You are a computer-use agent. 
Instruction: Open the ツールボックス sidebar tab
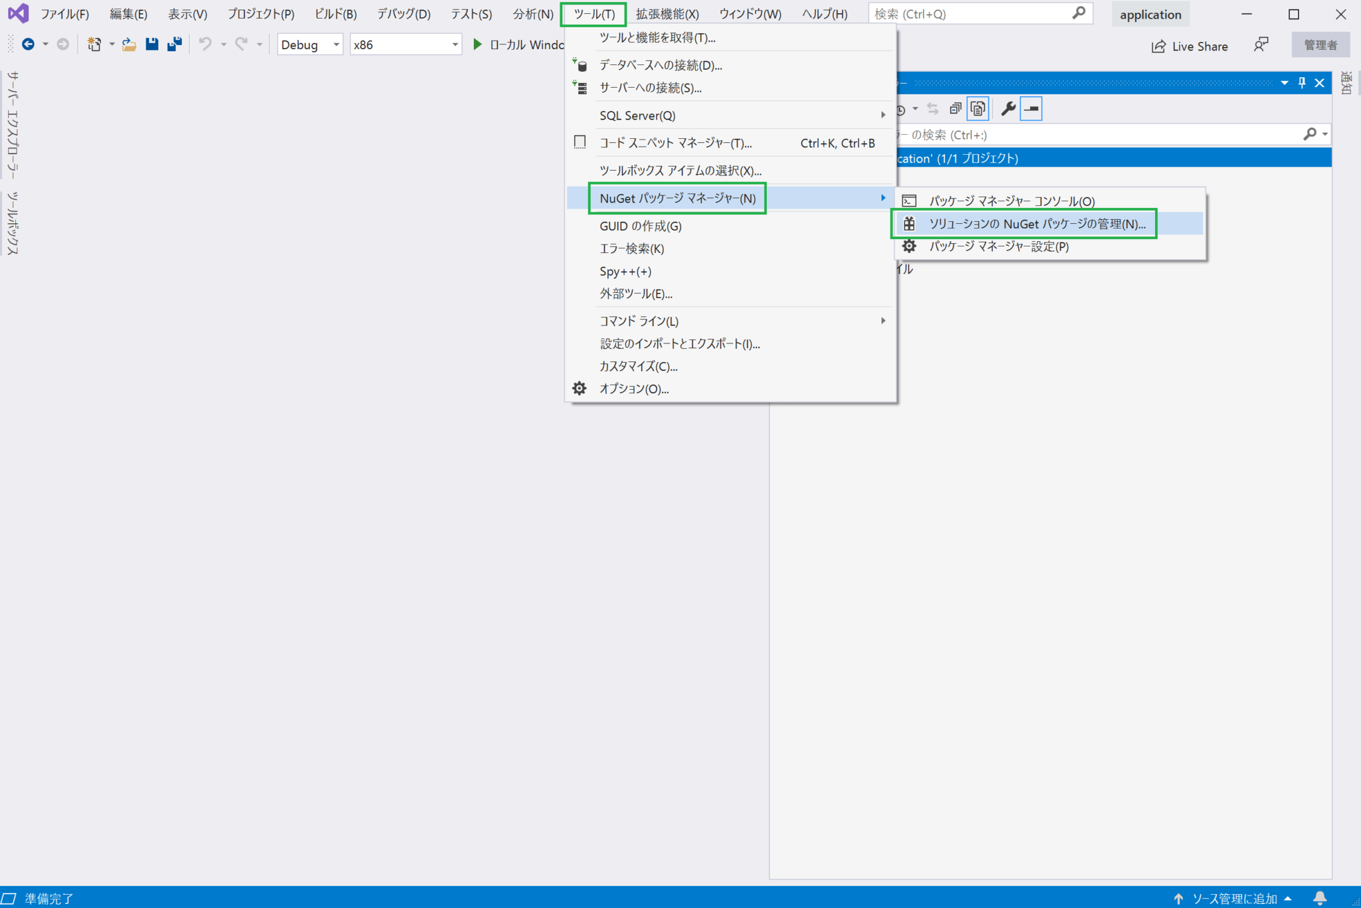click(11, 221)
